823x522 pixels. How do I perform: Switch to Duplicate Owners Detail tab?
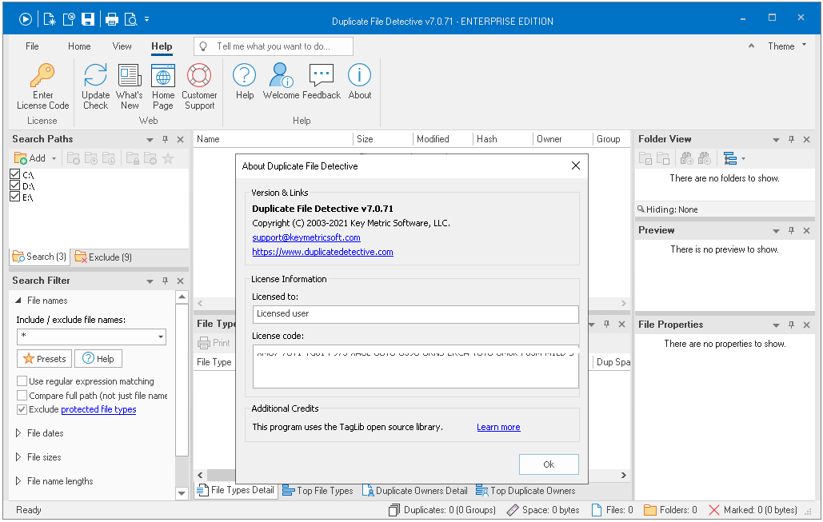[415, 491]
